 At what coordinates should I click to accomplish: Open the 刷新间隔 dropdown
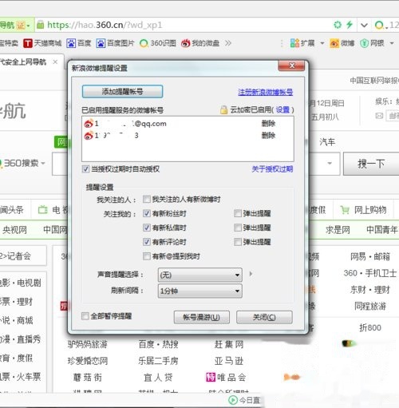[200, 291]
